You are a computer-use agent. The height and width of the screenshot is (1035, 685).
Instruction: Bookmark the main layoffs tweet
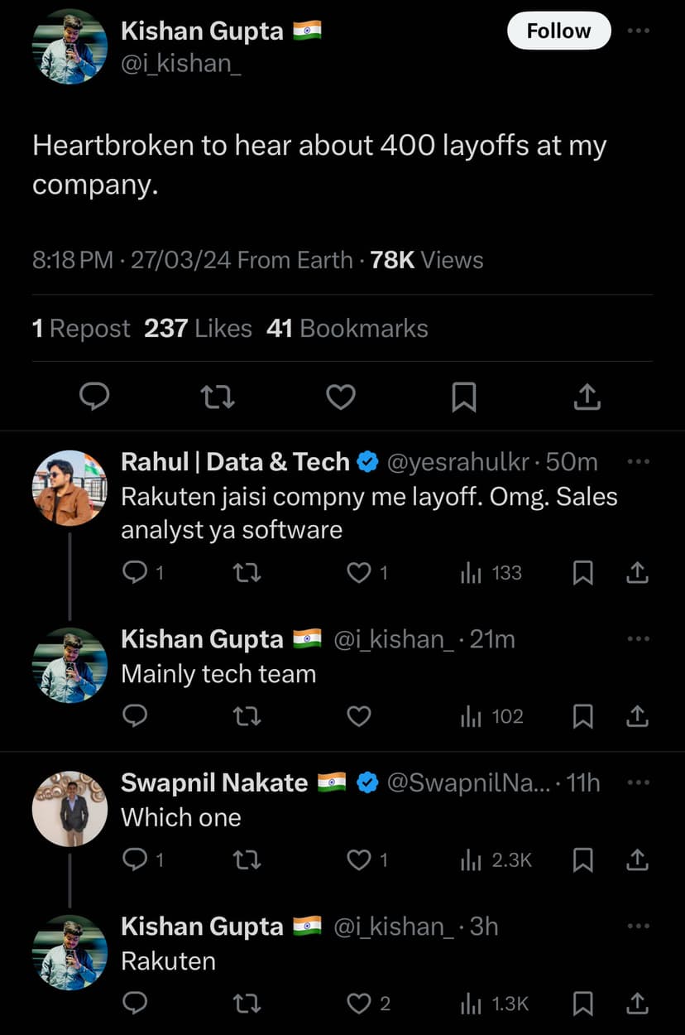463,398
